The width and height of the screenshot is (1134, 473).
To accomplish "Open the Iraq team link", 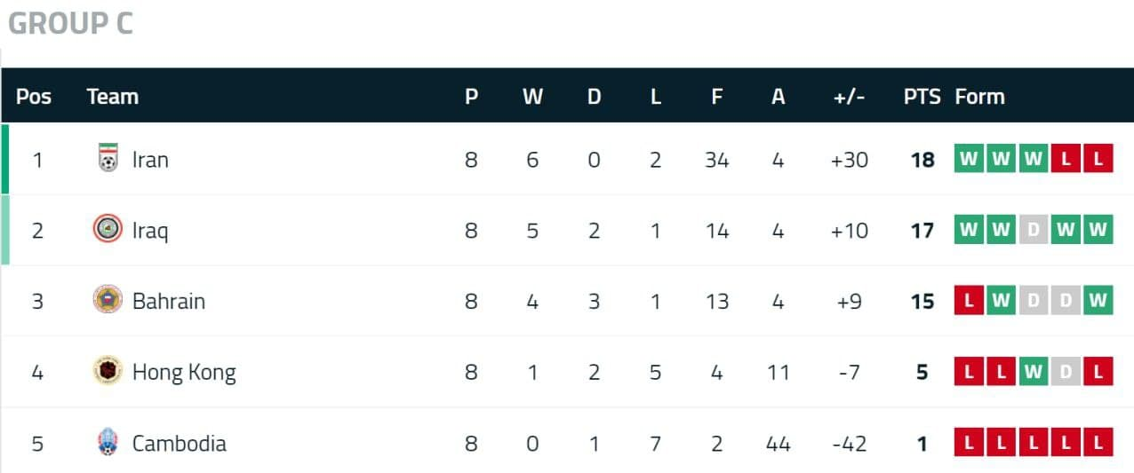I will [150, 231].
